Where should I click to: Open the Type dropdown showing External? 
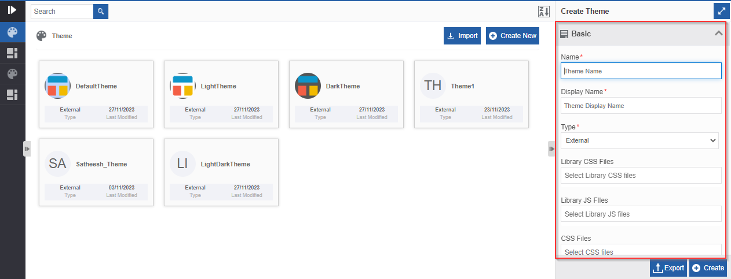(640, 140)
